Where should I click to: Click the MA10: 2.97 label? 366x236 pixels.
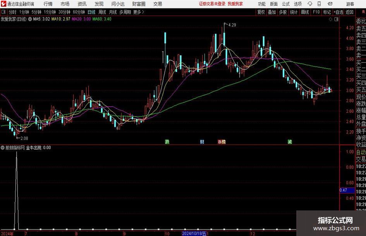tap(61, 19)
